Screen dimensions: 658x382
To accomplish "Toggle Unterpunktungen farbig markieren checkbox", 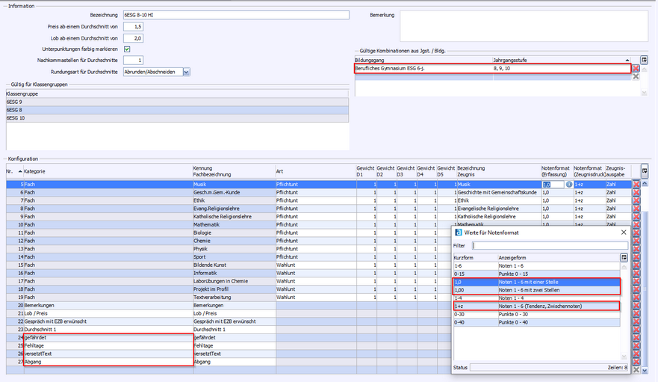I will 127,49.
